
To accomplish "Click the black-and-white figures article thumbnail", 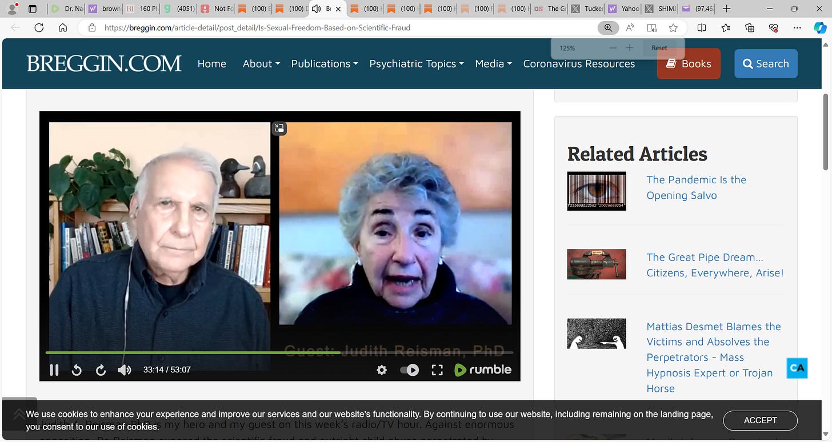I will (x=597, y=333).
